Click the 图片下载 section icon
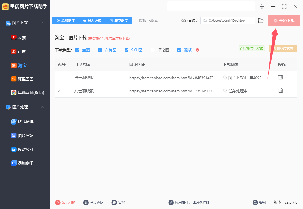 (x=8, y=23)
